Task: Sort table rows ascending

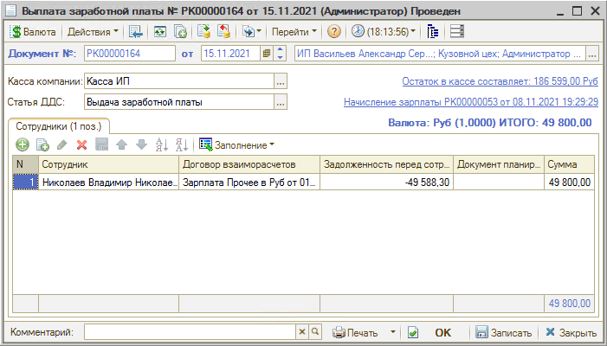Action: [x=161, y=144]
